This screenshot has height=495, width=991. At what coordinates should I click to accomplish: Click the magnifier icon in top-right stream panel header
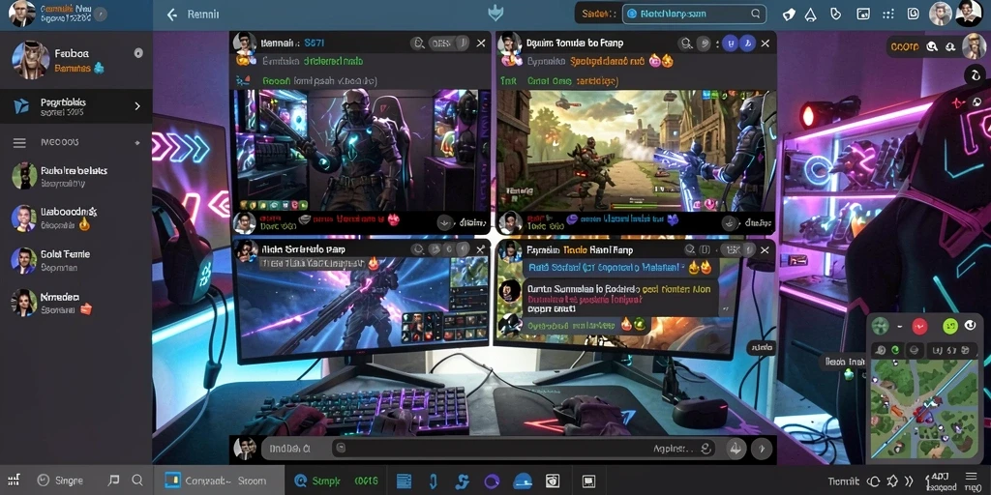point(686,43)
